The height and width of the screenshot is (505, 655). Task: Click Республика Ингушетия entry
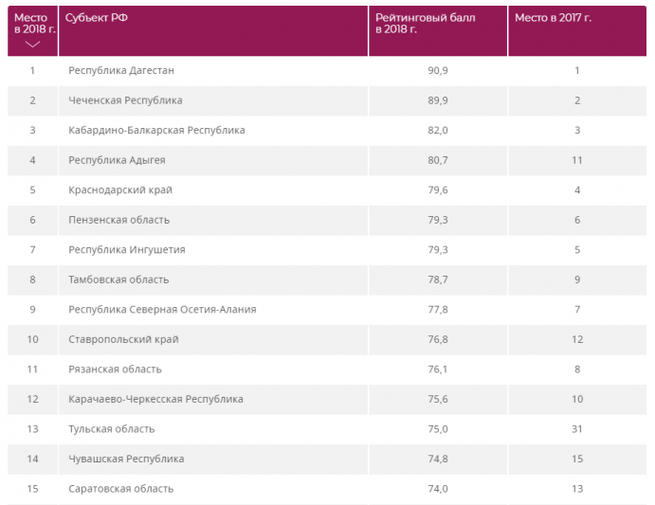point(127,249)
